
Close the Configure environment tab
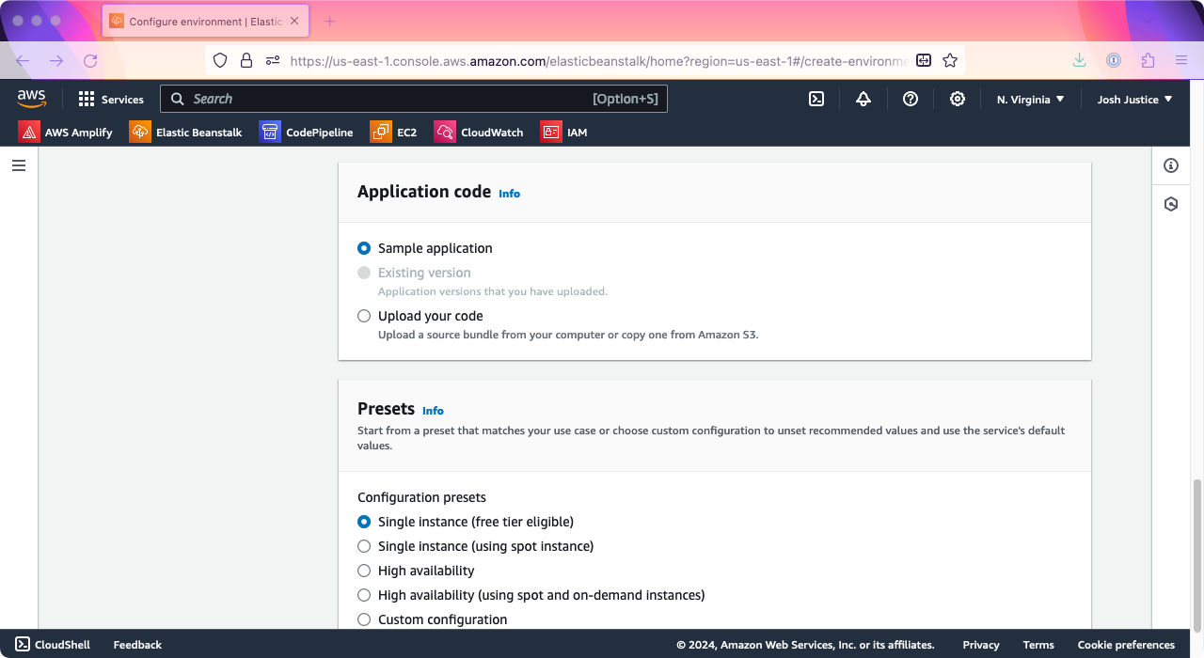tap(294, 21)
